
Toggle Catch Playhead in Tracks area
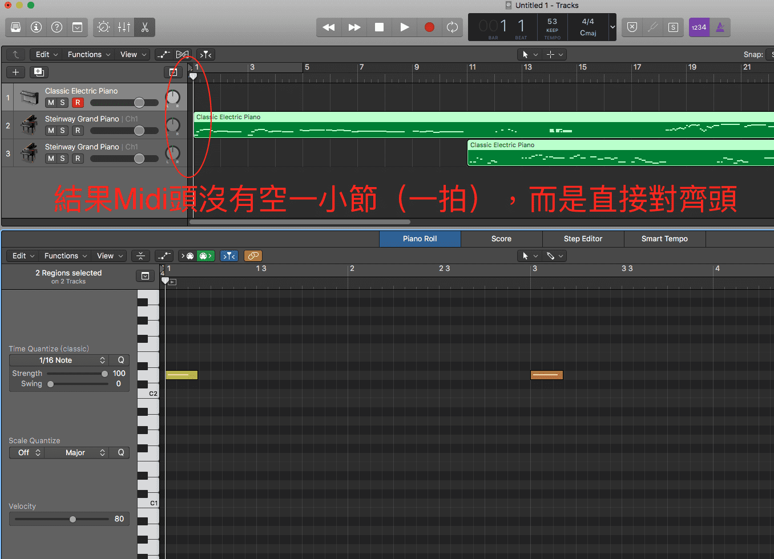[x=206, y=54]
